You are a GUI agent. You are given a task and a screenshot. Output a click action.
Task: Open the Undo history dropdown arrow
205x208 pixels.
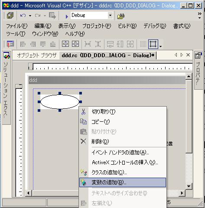click(x=30, y=16)
